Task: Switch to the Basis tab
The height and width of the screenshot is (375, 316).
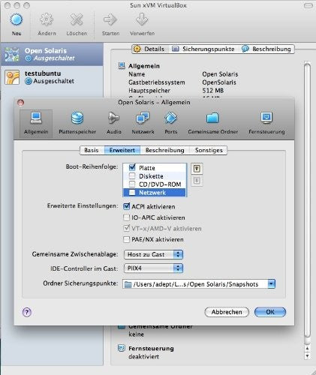Action: point(92,150)
